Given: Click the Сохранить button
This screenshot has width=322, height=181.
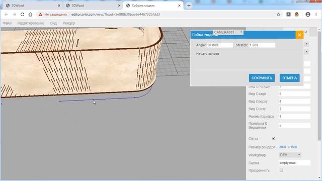Looking at the screenshot, I should [x=262, y=78].
